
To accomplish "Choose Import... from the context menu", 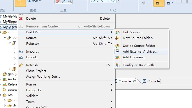I will point(66,52).
